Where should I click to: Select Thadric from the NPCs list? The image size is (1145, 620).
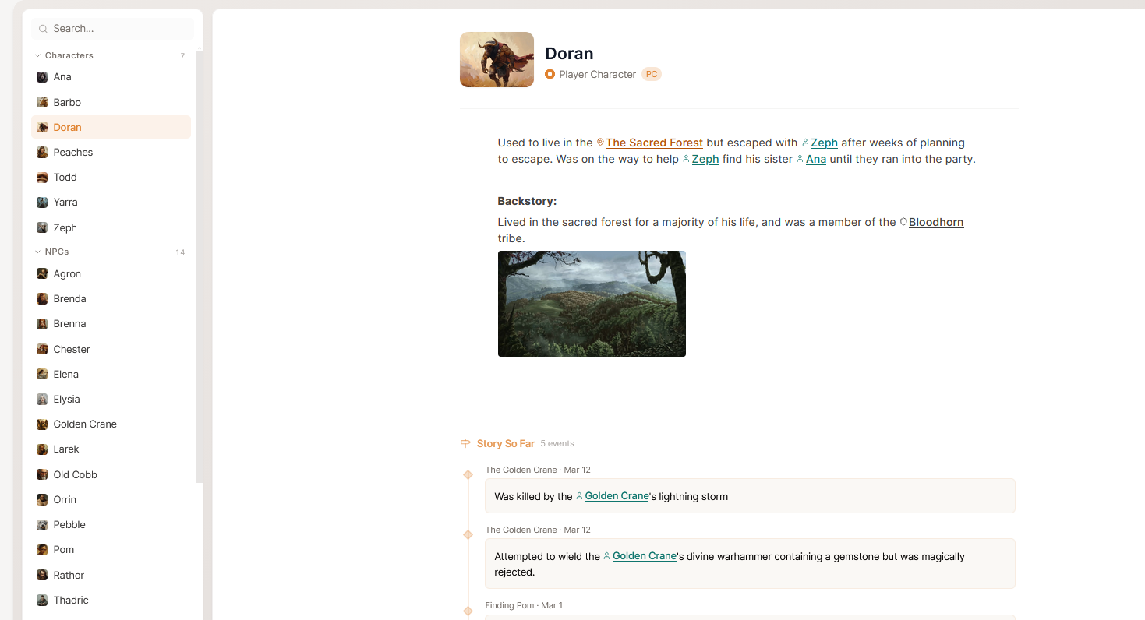[71, 601]
